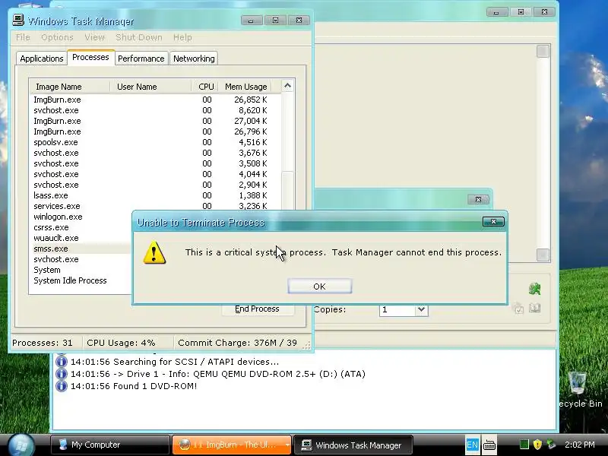608x456 pixels.
Task: Open the File menu in Task Manager
Action: [23, 37]
